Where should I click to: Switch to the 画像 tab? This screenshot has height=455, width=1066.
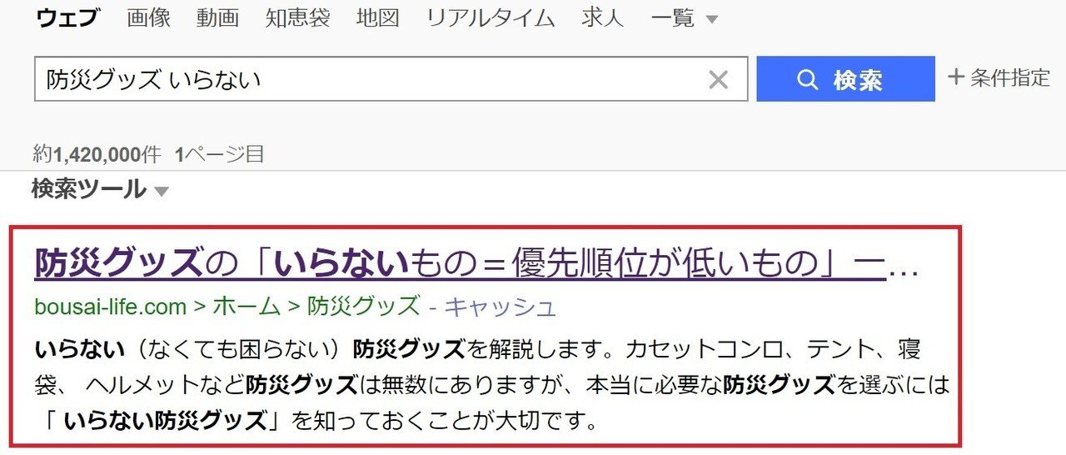148,17
